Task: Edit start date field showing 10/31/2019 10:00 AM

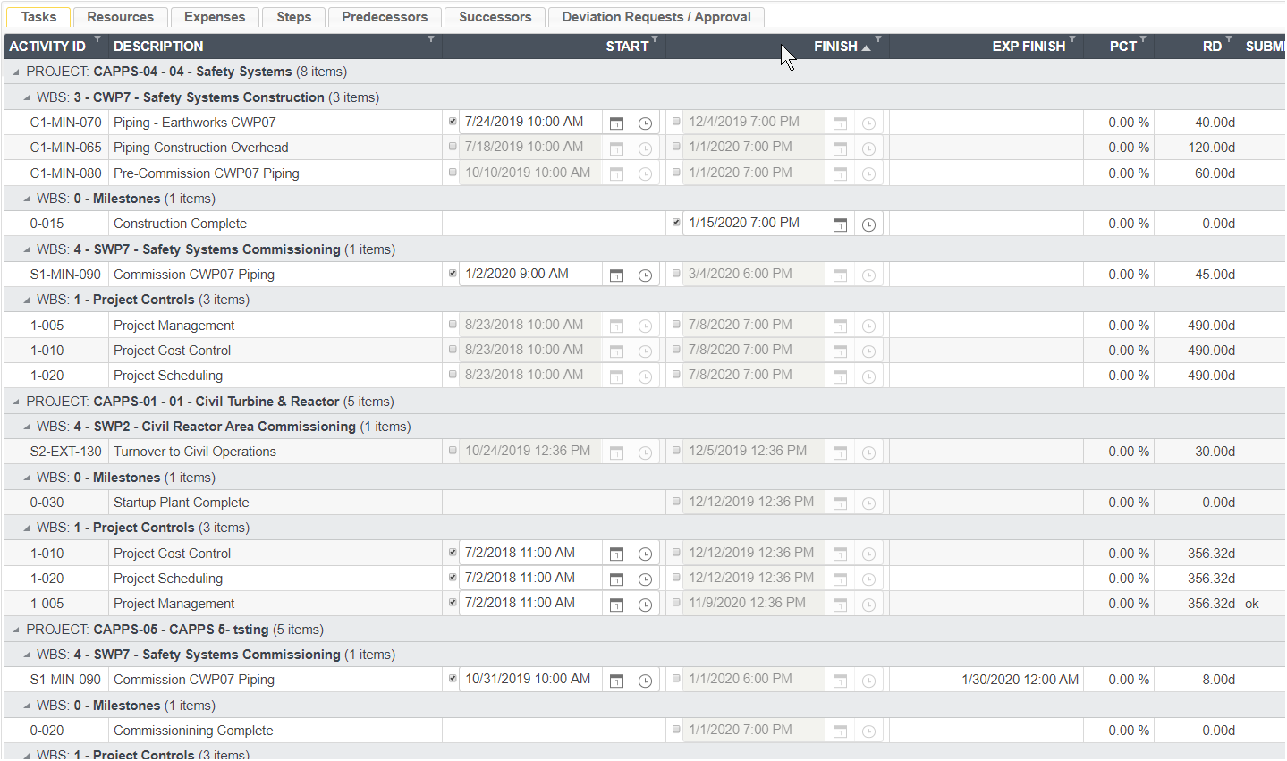Action: [528, 680]
